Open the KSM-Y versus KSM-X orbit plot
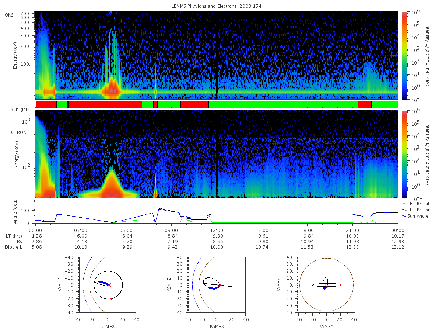Screen dimensions: 442x332 pos(107,284)
